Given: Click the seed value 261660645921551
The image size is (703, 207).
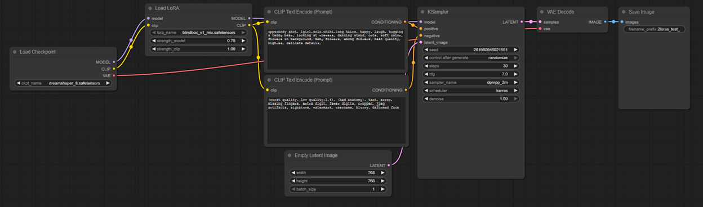Looking at the screenshot, I should point(491,50).
